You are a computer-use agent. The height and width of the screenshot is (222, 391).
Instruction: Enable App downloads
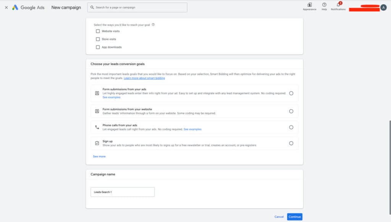[x=98, y=47]
